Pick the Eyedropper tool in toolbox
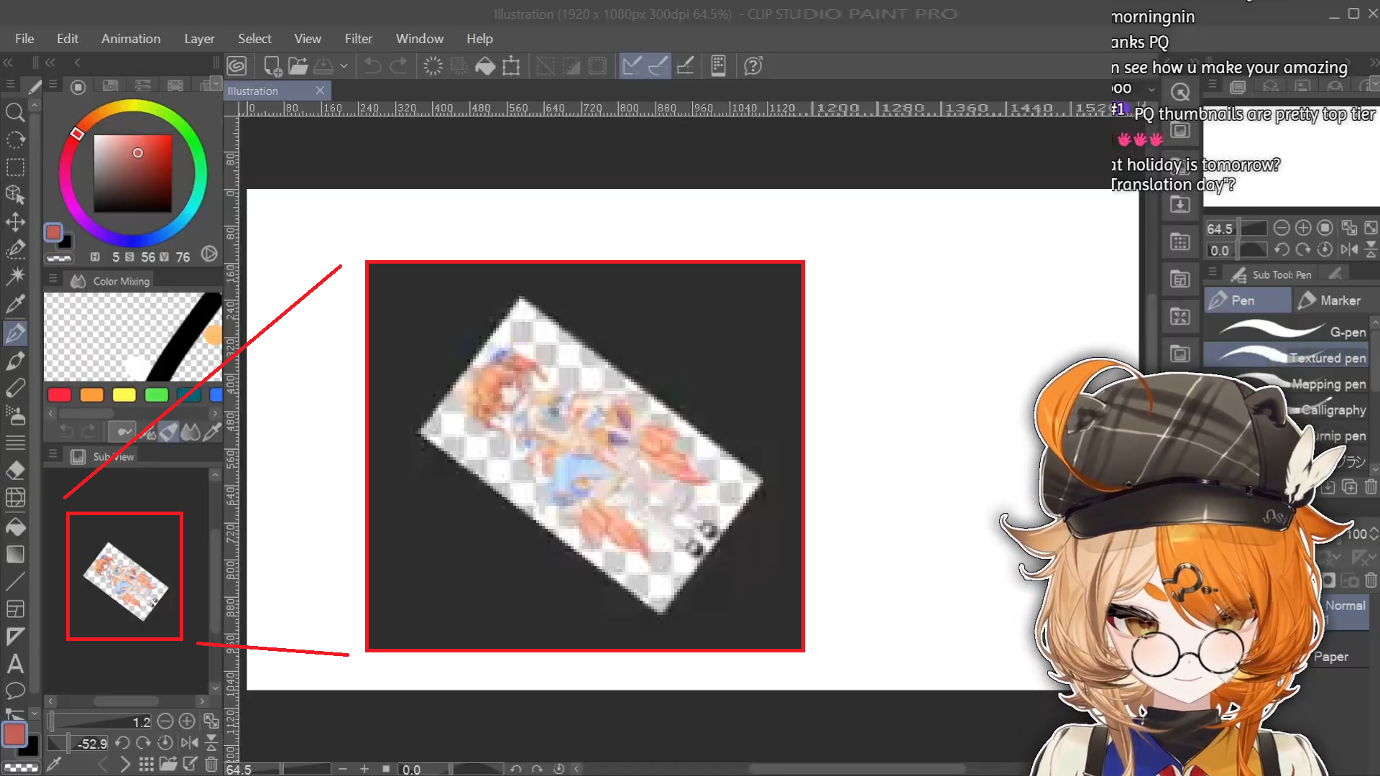Image resolution: width=1380 pixels, height=776 pixels. [15, 304]
